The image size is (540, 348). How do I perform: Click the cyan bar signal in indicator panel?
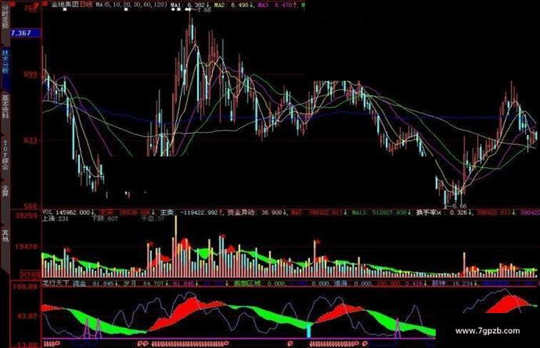click(x=309, y=331)
